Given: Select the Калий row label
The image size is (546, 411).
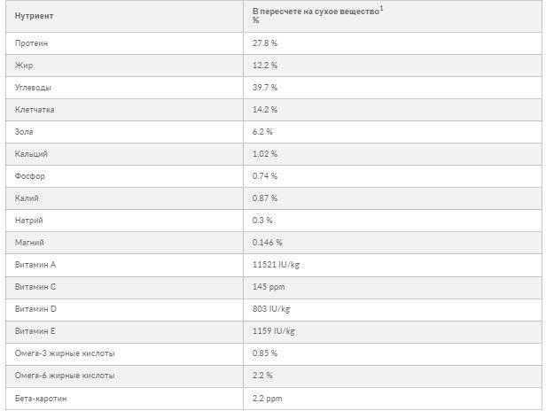Looking at the screenshot, I should (27, 198).
